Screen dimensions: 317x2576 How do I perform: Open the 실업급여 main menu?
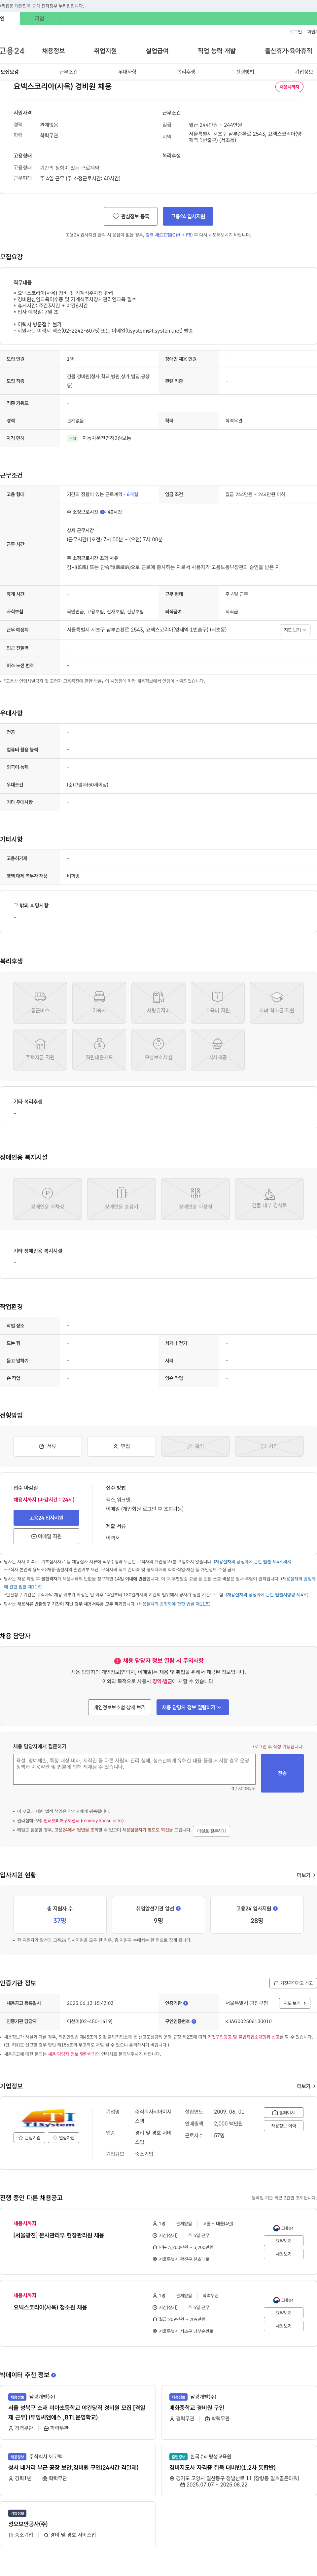[x=157, y=51]
